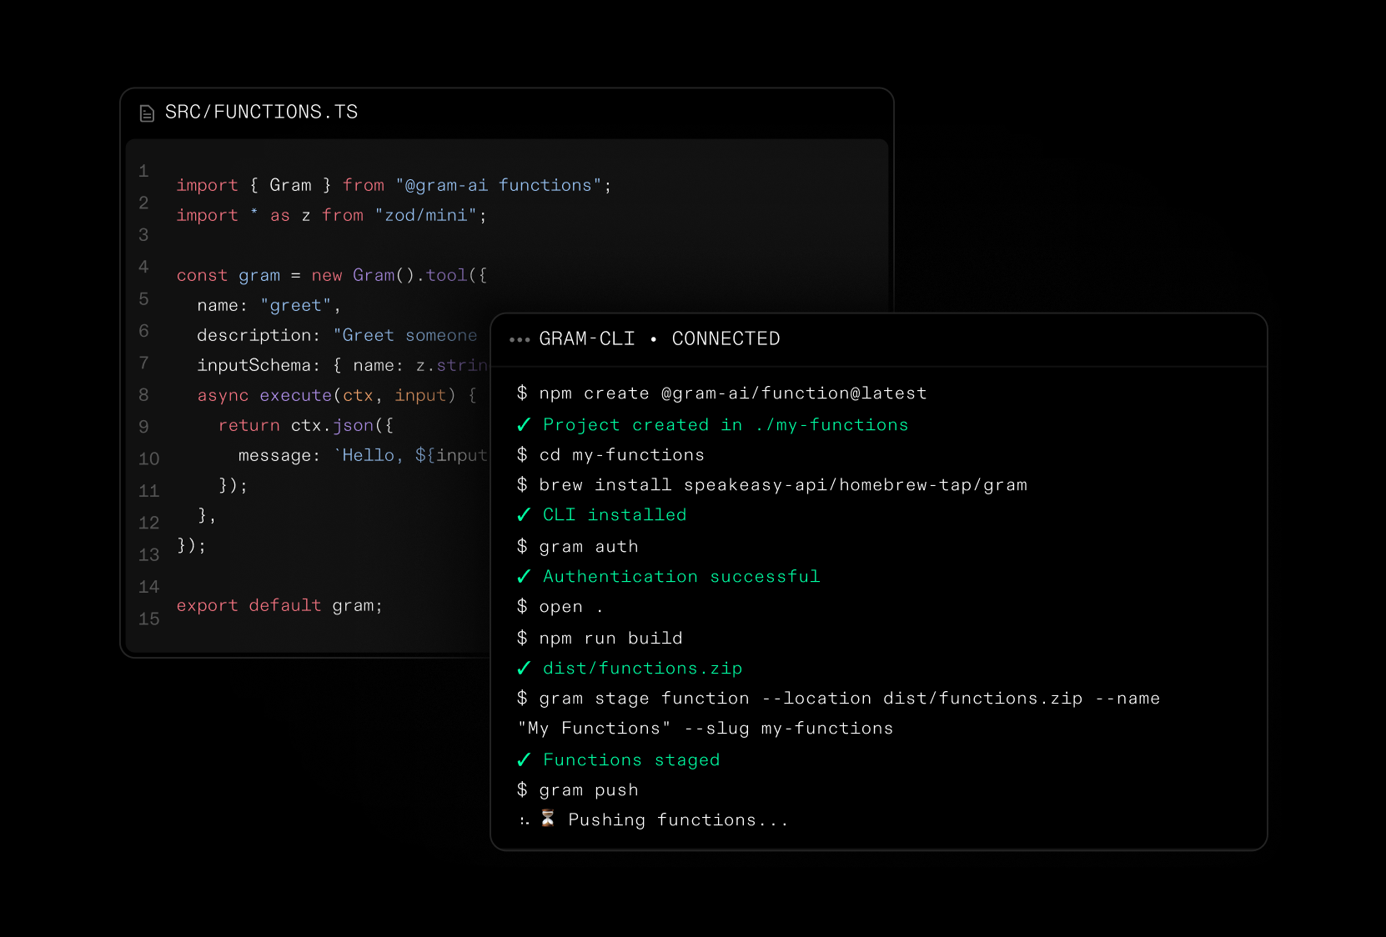
Task: Switch to the SRC/FUNCTIONS.TS tab
Action: pos(261,112)
